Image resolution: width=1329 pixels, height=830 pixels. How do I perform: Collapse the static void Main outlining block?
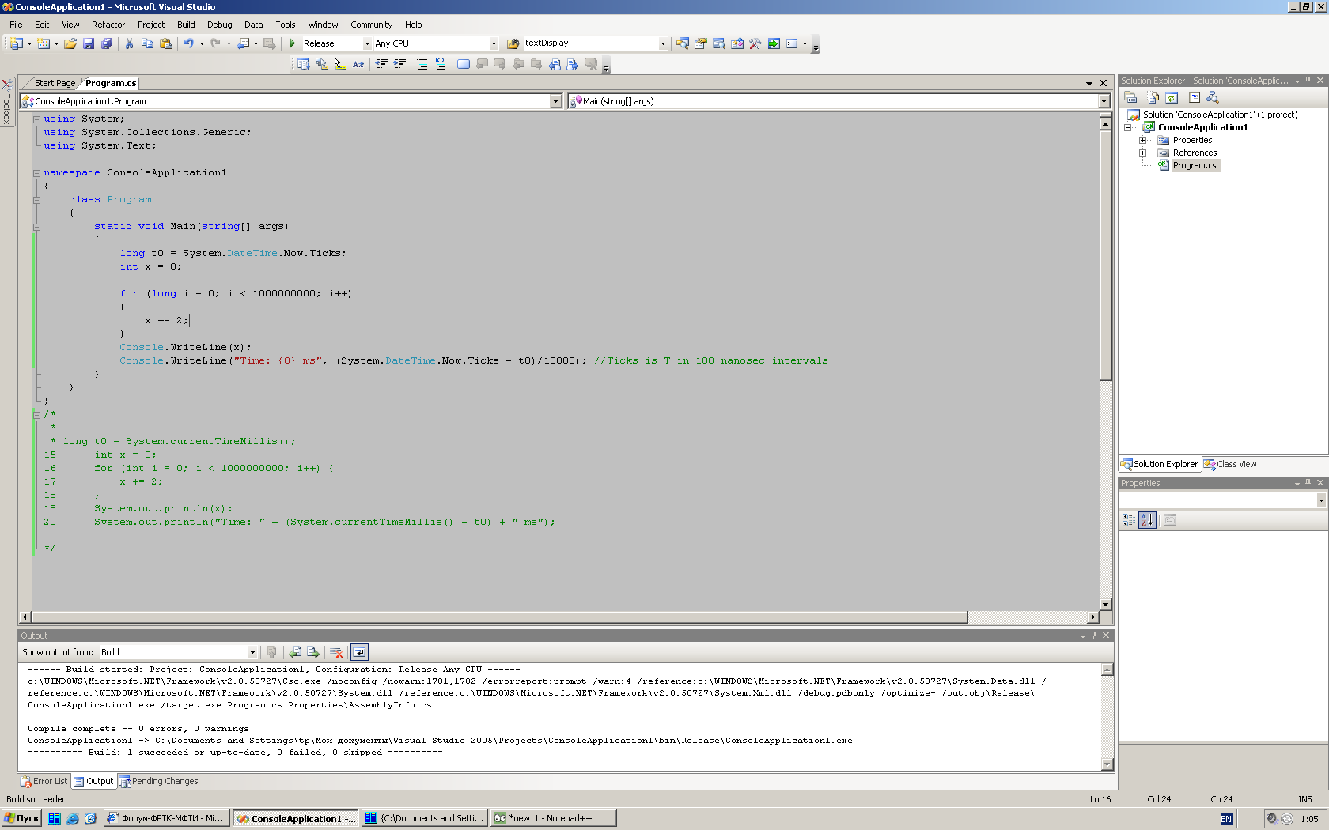tap(36, 226)
